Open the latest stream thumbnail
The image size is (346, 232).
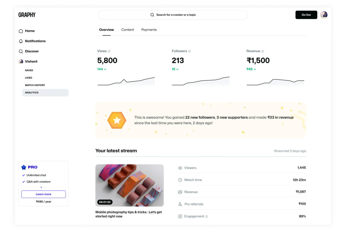(x=129, y=185)
